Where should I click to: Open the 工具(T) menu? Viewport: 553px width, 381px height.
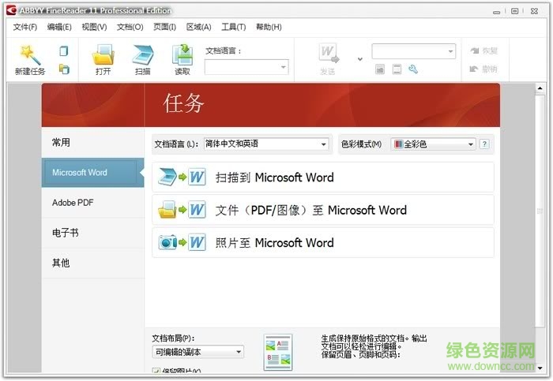pyautogui.click(x=233, y=27)
